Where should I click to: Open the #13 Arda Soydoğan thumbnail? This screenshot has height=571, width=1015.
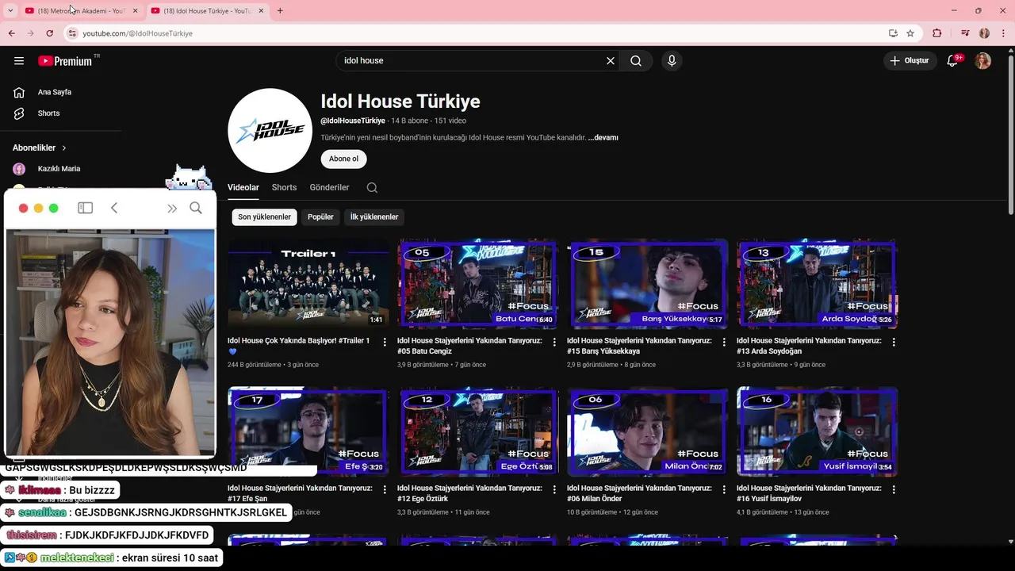[x=817, y=283]
